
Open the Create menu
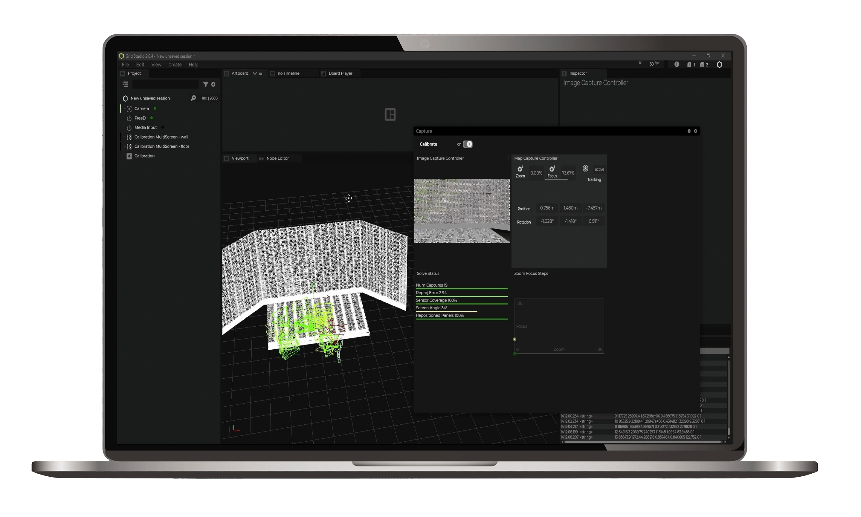coord(175,65)
